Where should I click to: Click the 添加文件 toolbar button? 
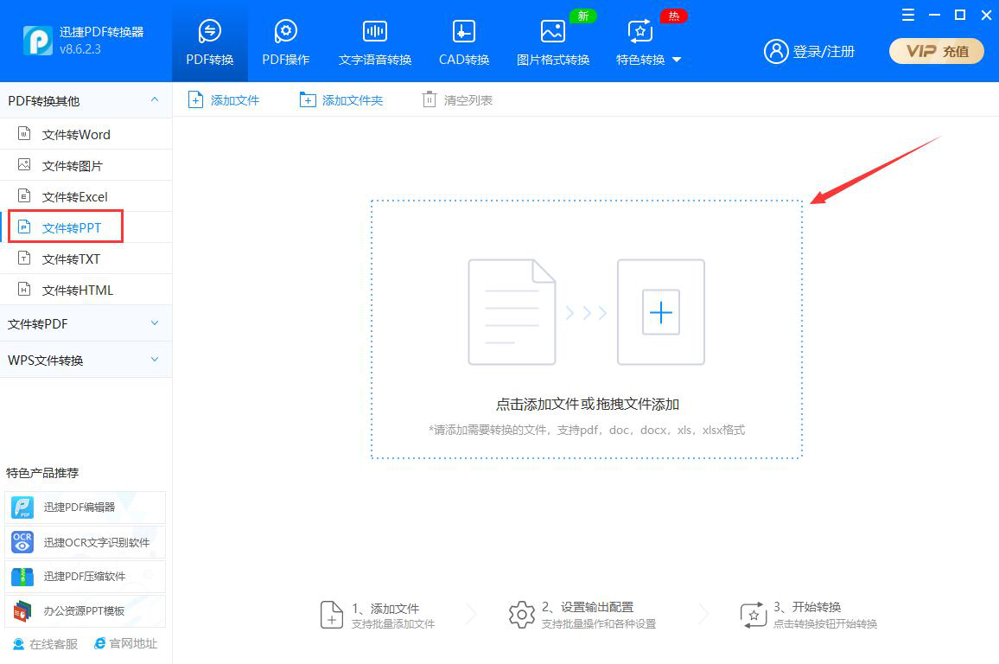point(224,100)
